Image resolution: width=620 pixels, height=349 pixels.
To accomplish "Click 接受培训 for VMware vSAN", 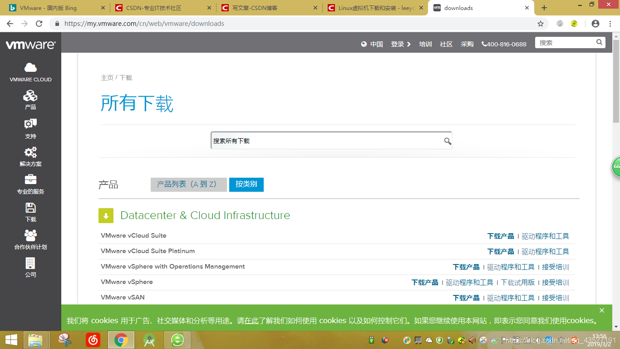I will click(x=556, y=298).
